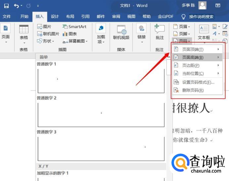Screen dimensions: 229x181
Task: Click the signature line icon
Action: pos(225,26)
